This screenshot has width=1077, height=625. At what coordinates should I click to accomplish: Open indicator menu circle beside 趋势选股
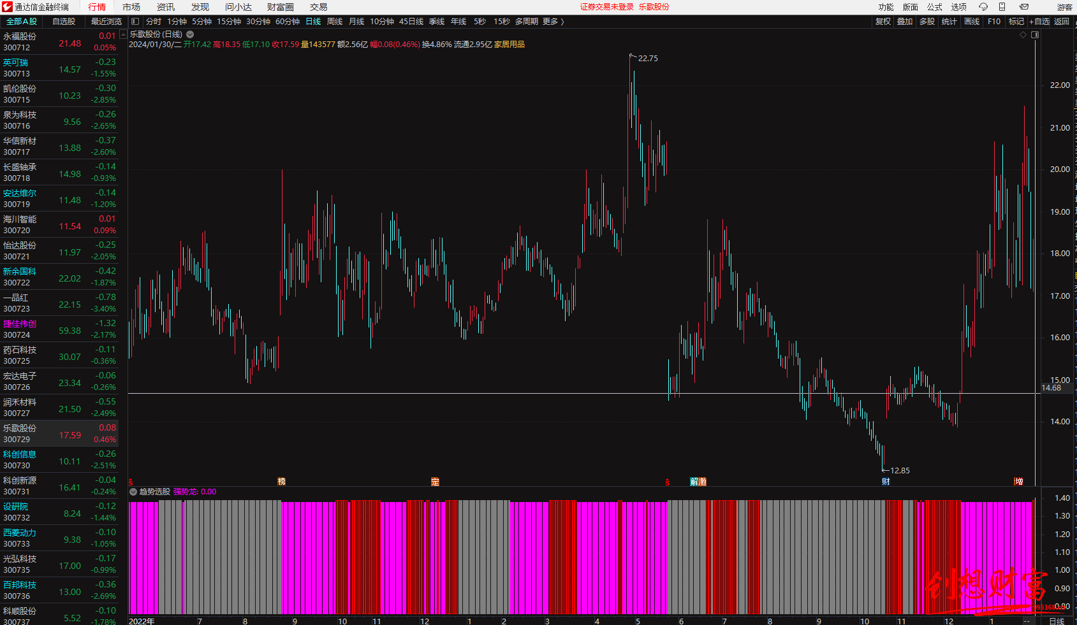click(133, 492)
